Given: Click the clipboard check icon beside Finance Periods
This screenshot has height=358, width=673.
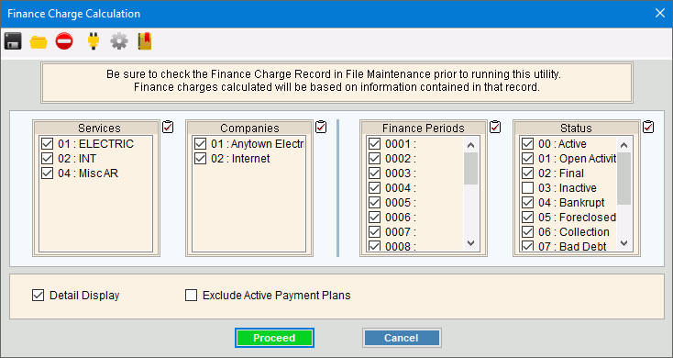Looking at the screenshot, I should pyautogui.click(x=495, y=127).
